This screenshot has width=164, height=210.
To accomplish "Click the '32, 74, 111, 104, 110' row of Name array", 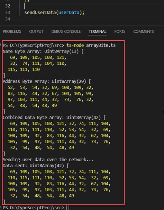I will 38,63.
